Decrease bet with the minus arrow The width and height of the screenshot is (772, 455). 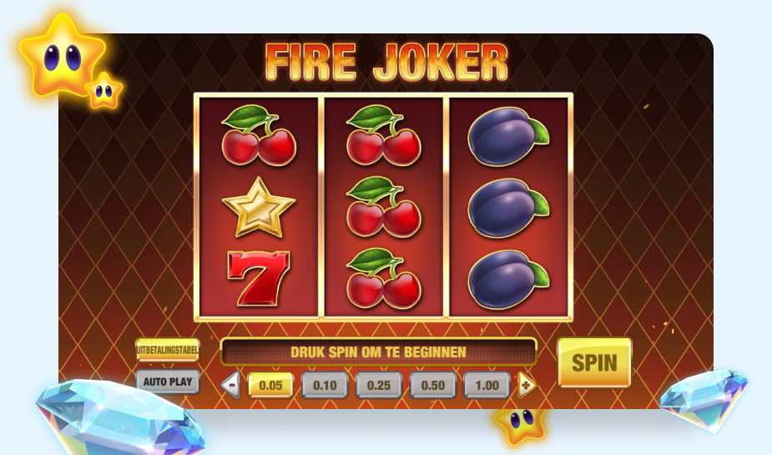click(x=230, y=385)
